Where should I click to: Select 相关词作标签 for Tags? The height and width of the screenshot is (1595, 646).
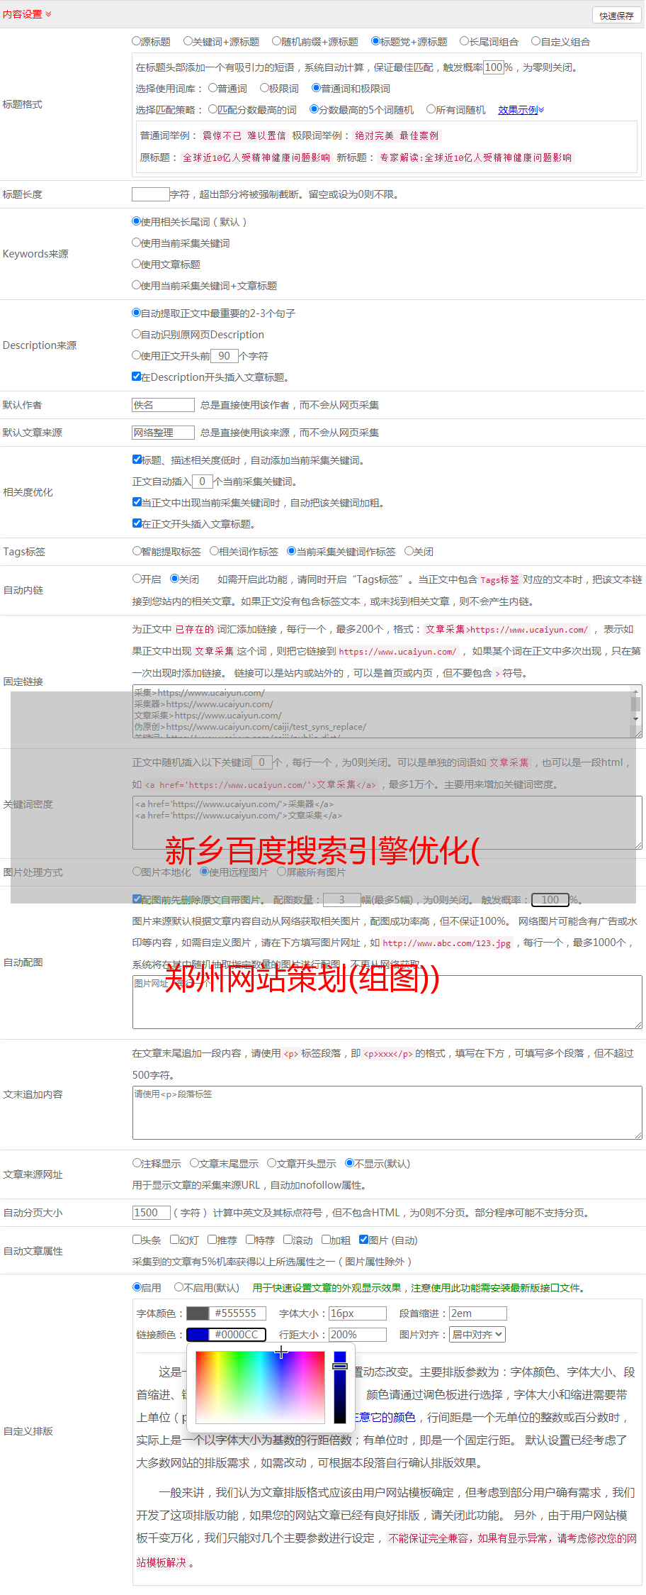pyautogui.click(x=214, y=551)
